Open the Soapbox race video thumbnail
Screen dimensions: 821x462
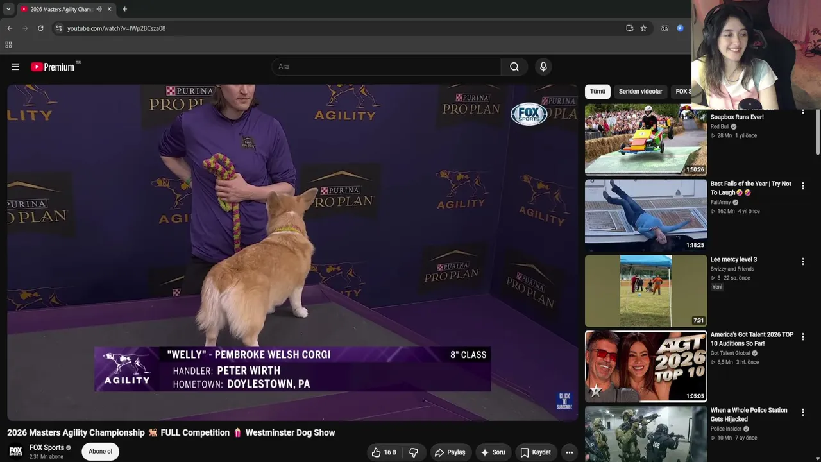(x=646, y=140)
